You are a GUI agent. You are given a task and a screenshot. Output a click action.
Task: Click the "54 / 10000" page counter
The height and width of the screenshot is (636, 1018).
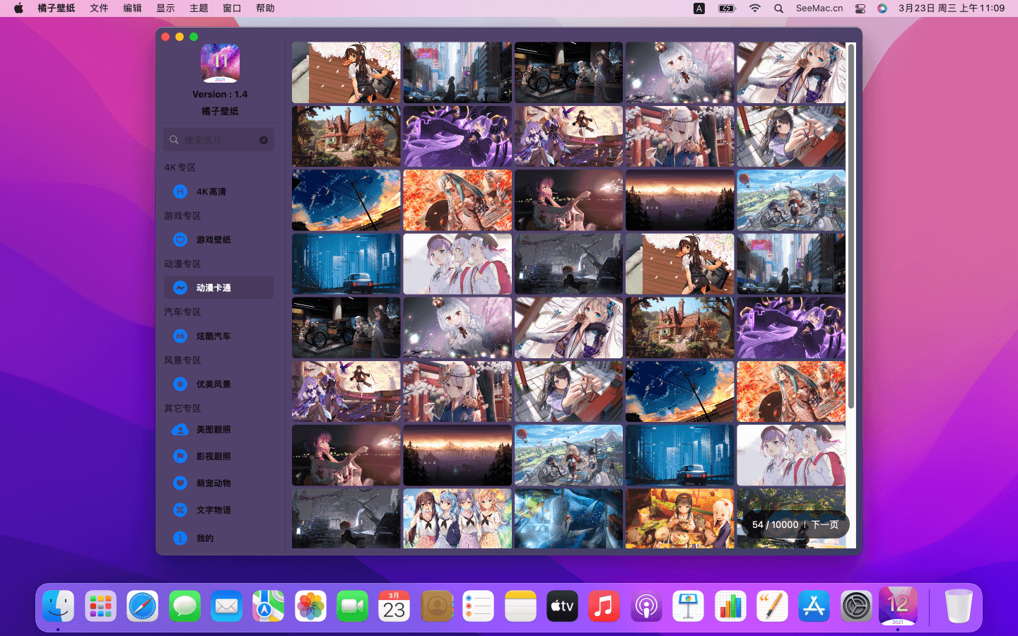pyautogui.click(x=775, y=524)
